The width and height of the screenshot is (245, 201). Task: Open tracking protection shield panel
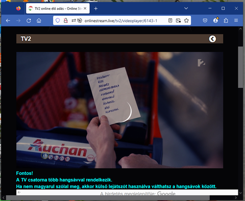[x=58, y=20]
